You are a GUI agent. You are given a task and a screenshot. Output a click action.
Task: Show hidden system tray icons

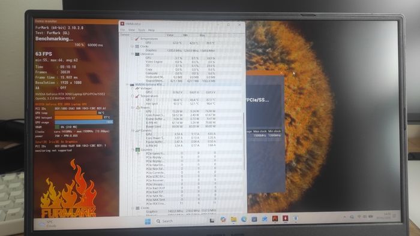(x=344, y=217)
